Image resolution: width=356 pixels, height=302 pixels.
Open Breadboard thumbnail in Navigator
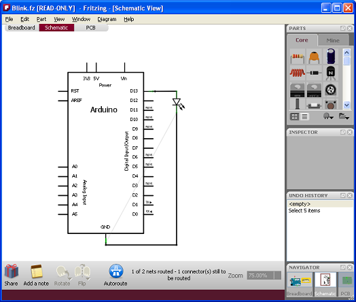(x=300, y=284)
